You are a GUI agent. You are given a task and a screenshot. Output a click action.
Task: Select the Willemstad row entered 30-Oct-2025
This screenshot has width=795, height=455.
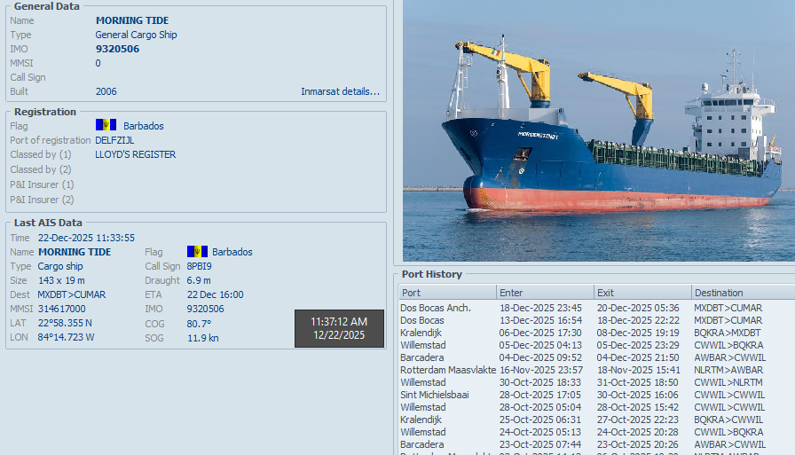pos(597,382)
